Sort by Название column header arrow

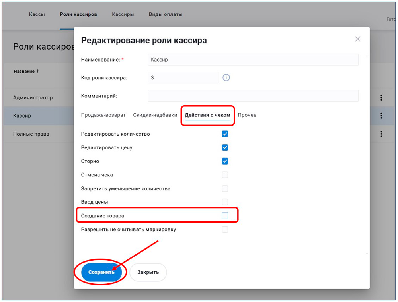coord(38,71)
